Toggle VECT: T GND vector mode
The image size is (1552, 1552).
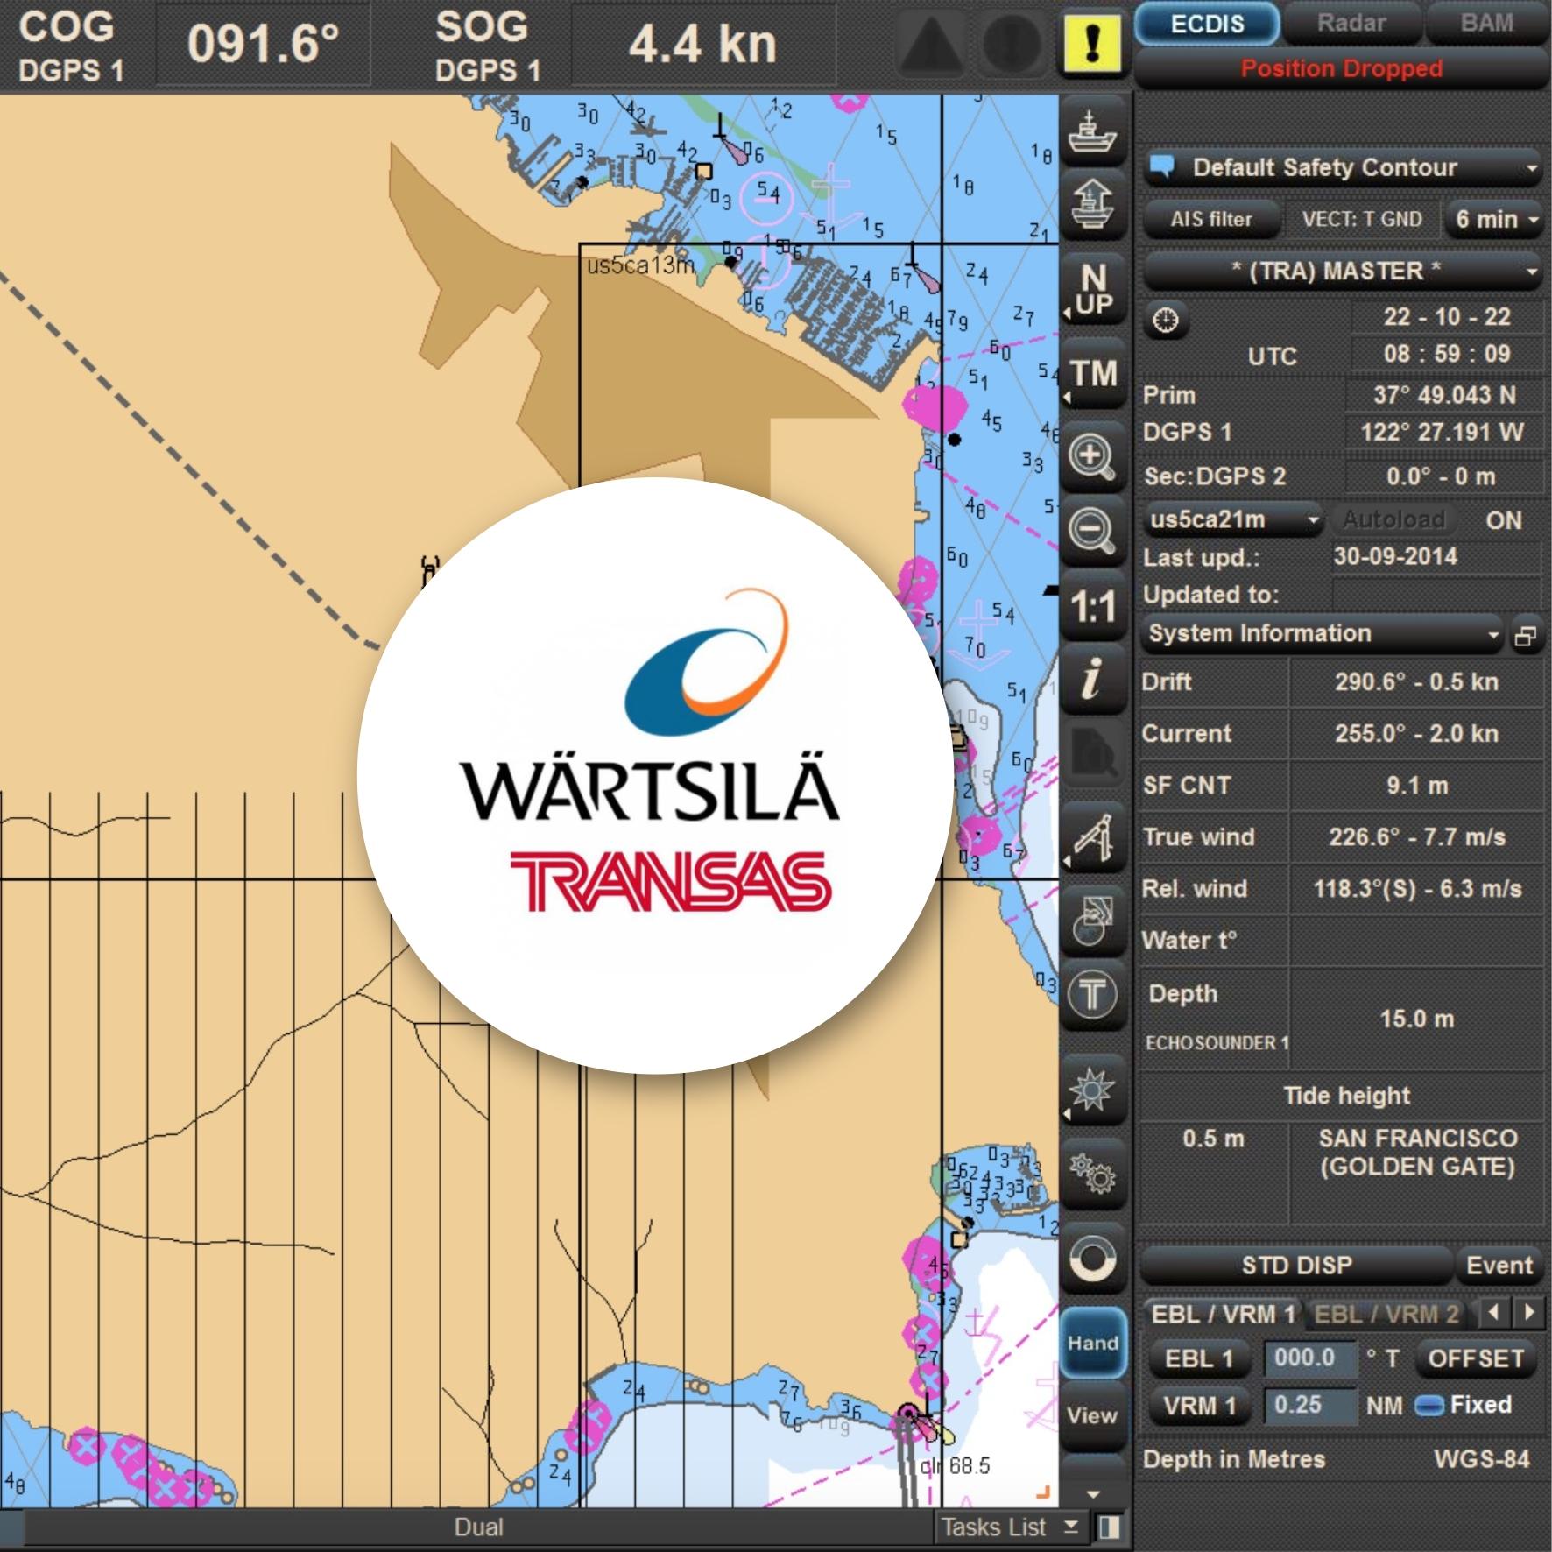1362,219
